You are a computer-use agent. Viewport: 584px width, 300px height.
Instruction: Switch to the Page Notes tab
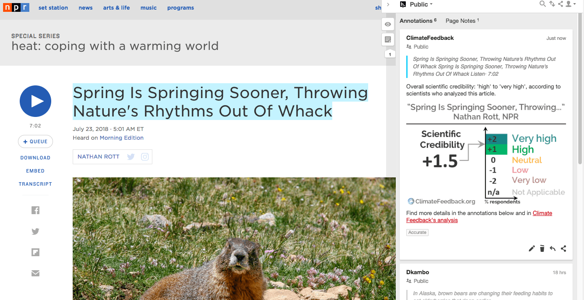coord(462,21)
